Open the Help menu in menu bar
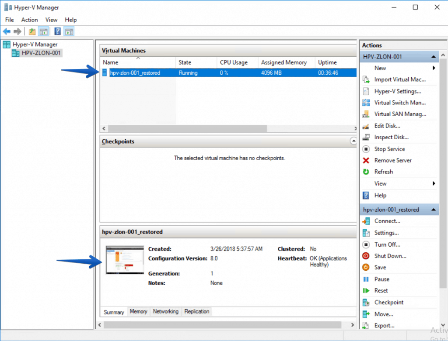The width and height of the screenshot is (448, 341). point(70,20)
